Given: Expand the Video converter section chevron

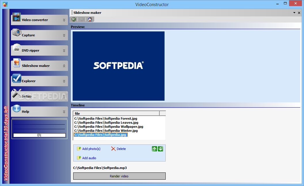Looking at the screenshot, I should (x=64, y=20).
